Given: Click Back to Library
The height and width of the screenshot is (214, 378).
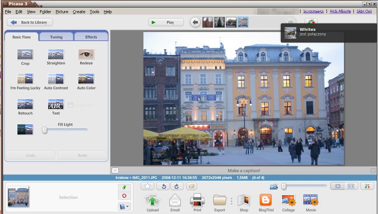Looking at the screenshot, I should [30, 22].
